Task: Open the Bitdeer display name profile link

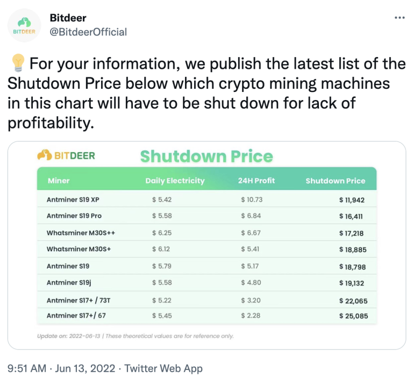Action: click(x=68, y=18)
